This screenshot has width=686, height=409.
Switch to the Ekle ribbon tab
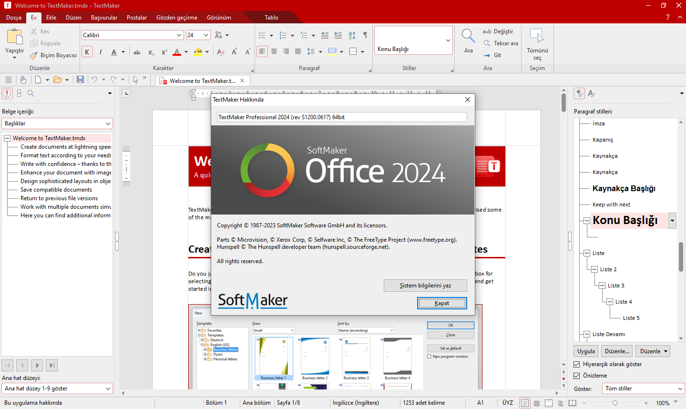pos(51,18)
